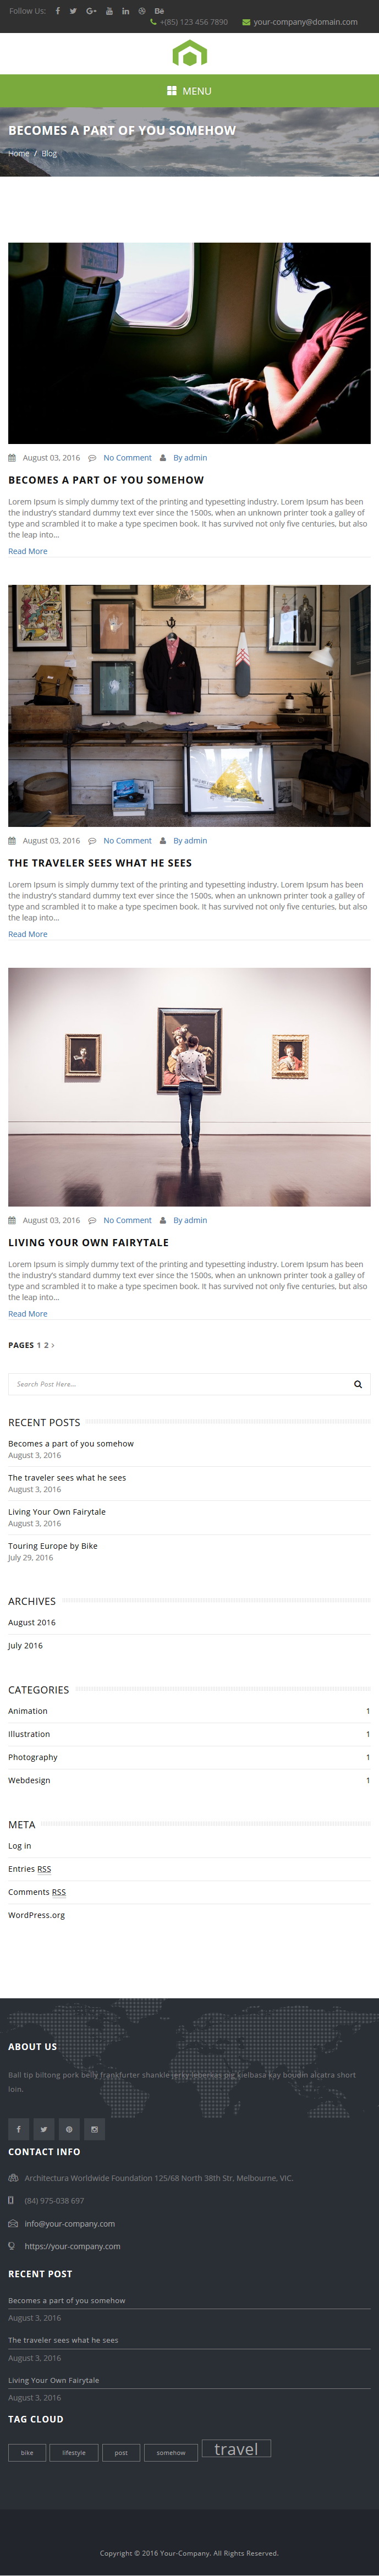Viewport: 379px width, 2576px height.
Task: Open the footer Pinterest icon button
Action: coord(69,2129)
